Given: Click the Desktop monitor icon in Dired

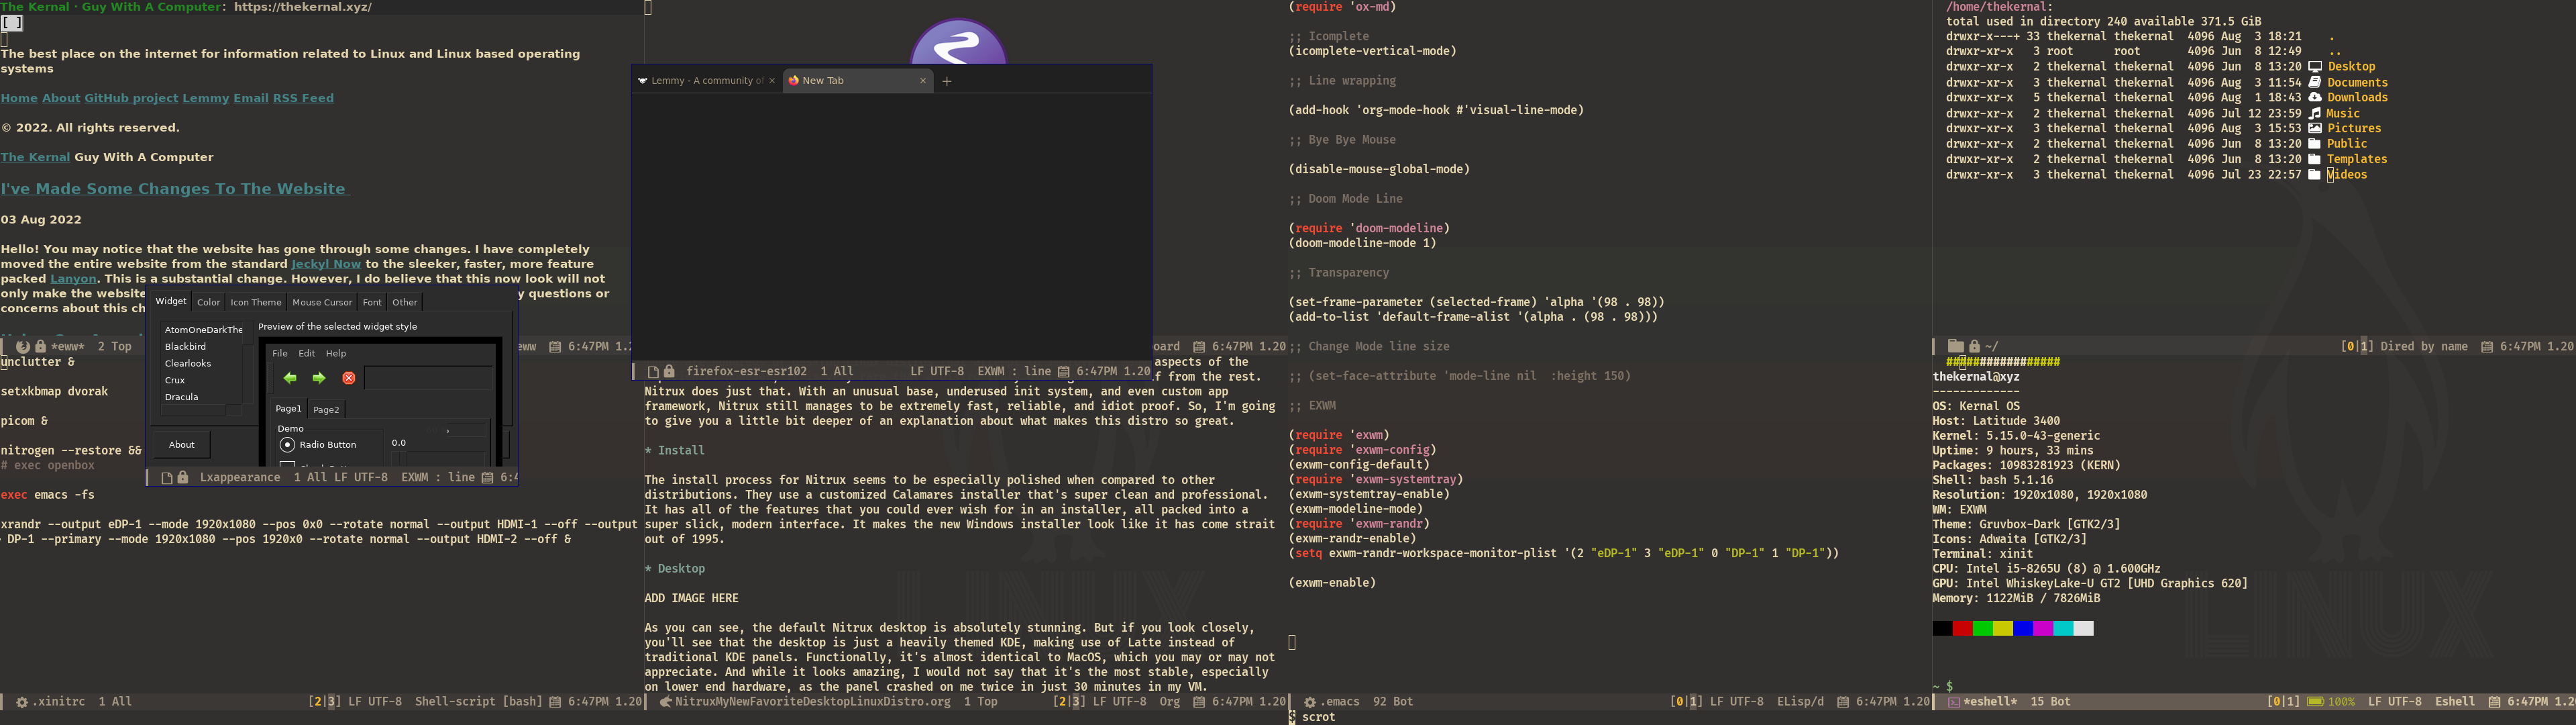Looking at the screenshot, I should click(2315, 67).
